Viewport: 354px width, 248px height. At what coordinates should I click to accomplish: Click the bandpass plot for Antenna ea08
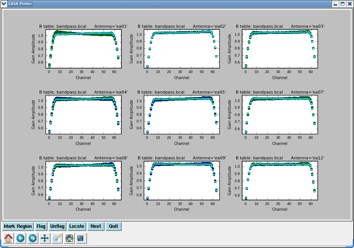coord(83,180)
